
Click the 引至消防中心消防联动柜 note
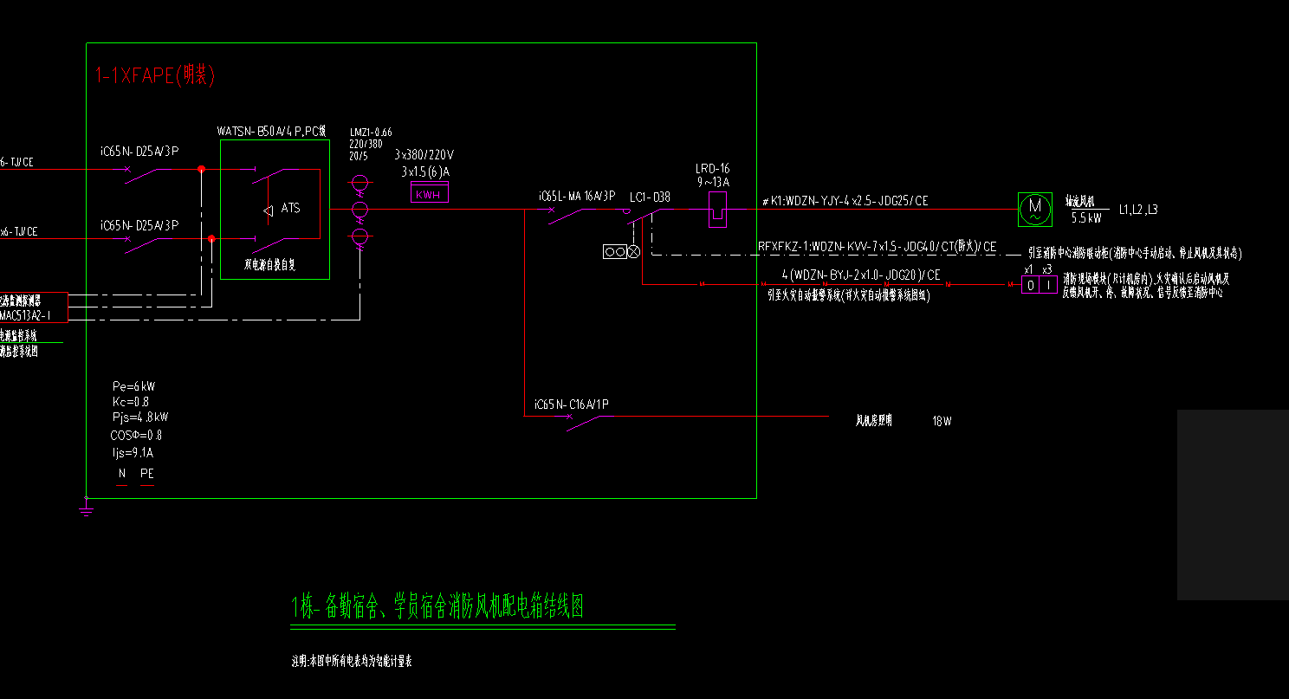click(x=1135, y=254)
